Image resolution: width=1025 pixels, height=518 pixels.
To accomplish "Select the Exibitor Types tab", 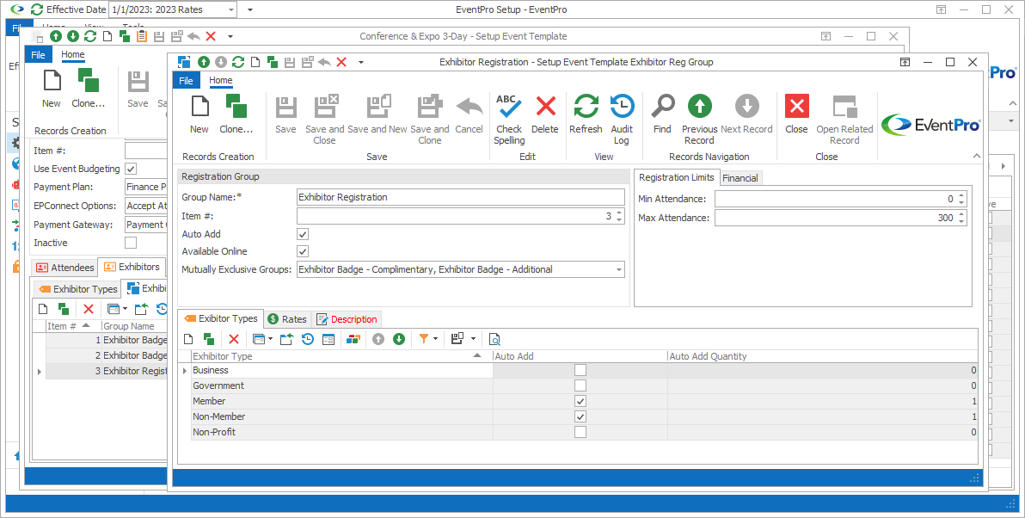I will [x=221, y=318].
